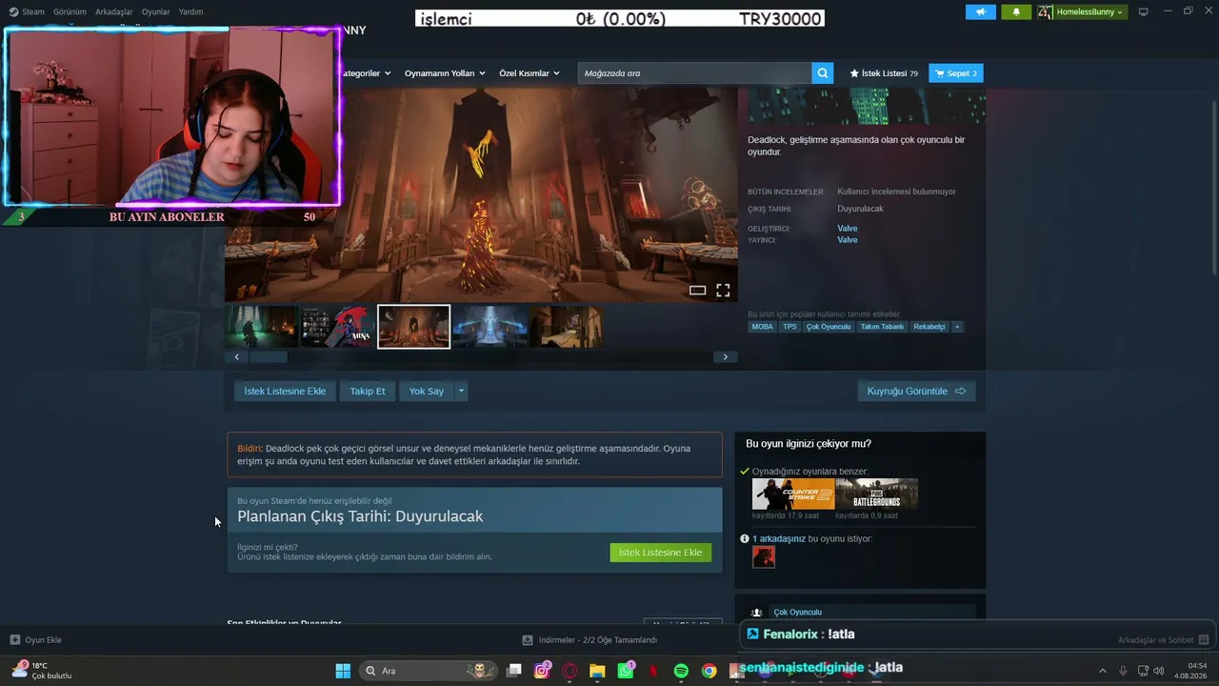The image size is (1219, 686).
Task: Open the Sepet 2 cart button
Action: [x=956, y=73]
